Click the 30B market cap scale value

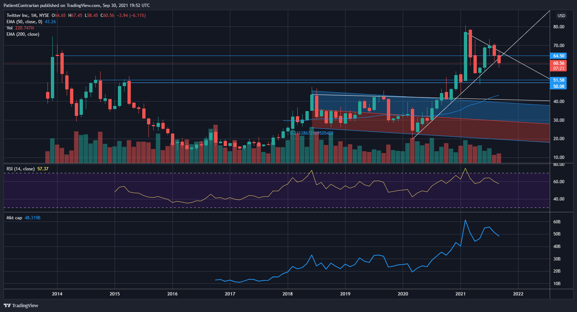[x=557, y=259]
